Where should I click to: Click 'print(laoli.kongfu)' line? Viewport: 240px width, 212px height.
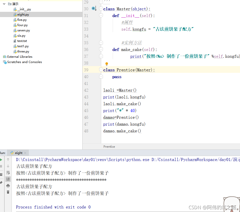[124, 97]
